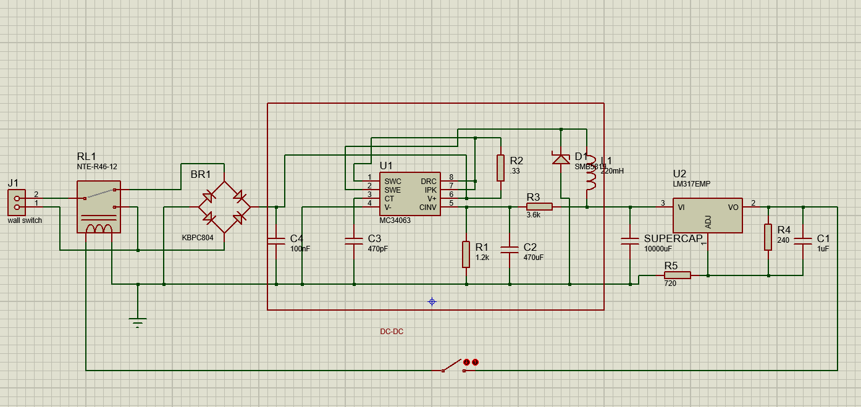Click the blue origin marker crosshair

coord(432,301)
